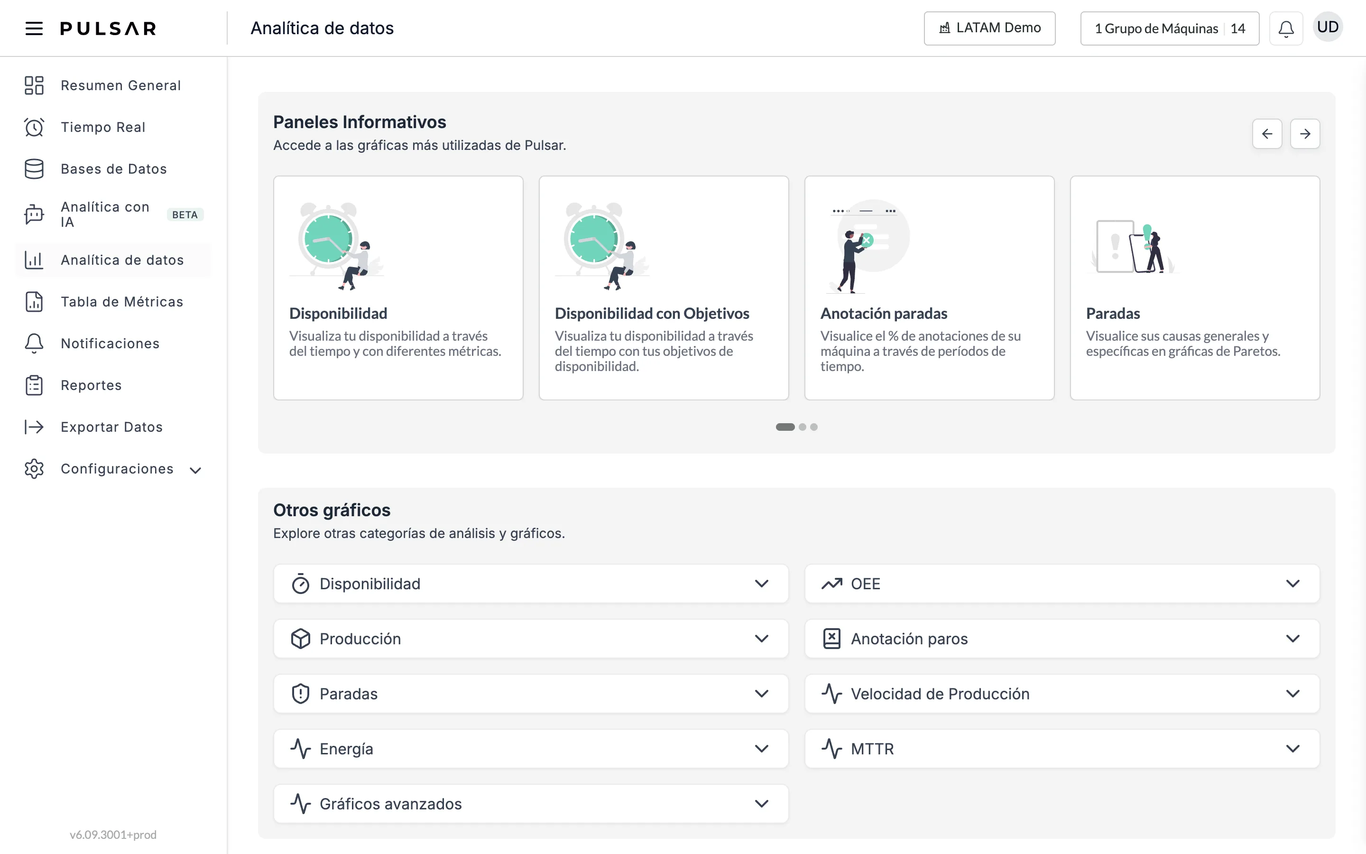Screen dimensions: 1366x854
Task: Click the BETA badge
Action: pyautogui.click(x=185, y=214)
